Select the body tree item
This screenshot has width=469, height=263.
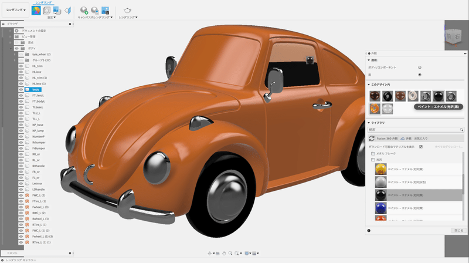[36, 90]
